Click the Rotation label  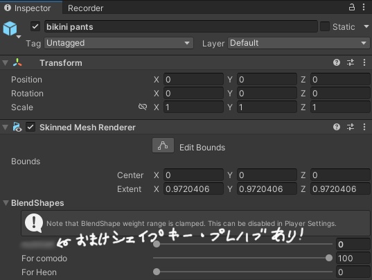click(27, 94)
